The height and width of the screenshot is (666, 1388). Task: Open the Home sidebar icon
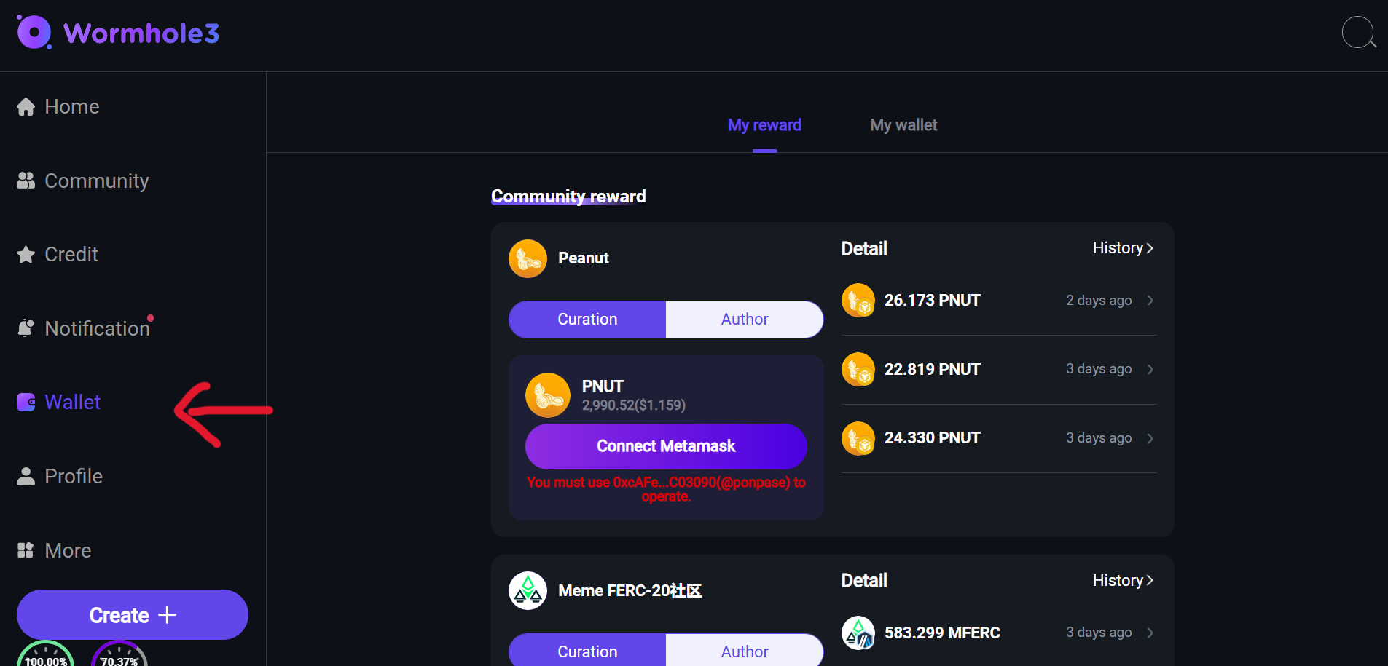26,106
